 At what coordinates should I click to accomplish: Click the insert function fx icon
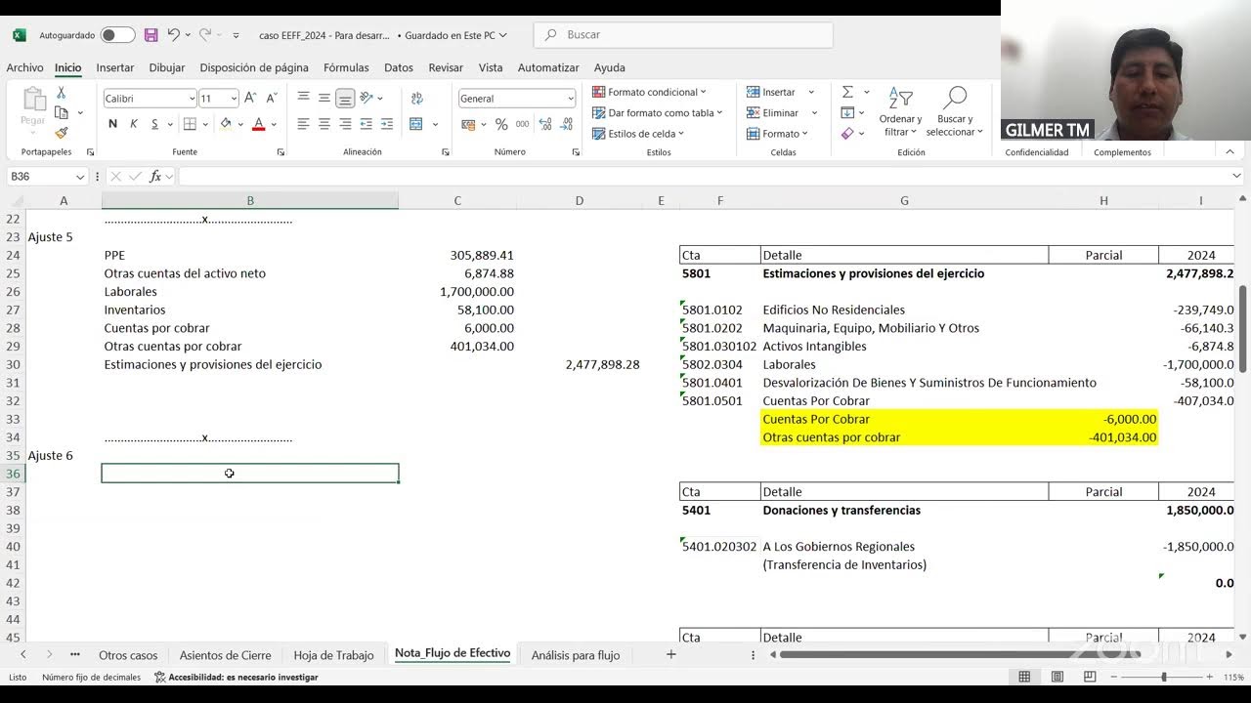tap(154, 177)
